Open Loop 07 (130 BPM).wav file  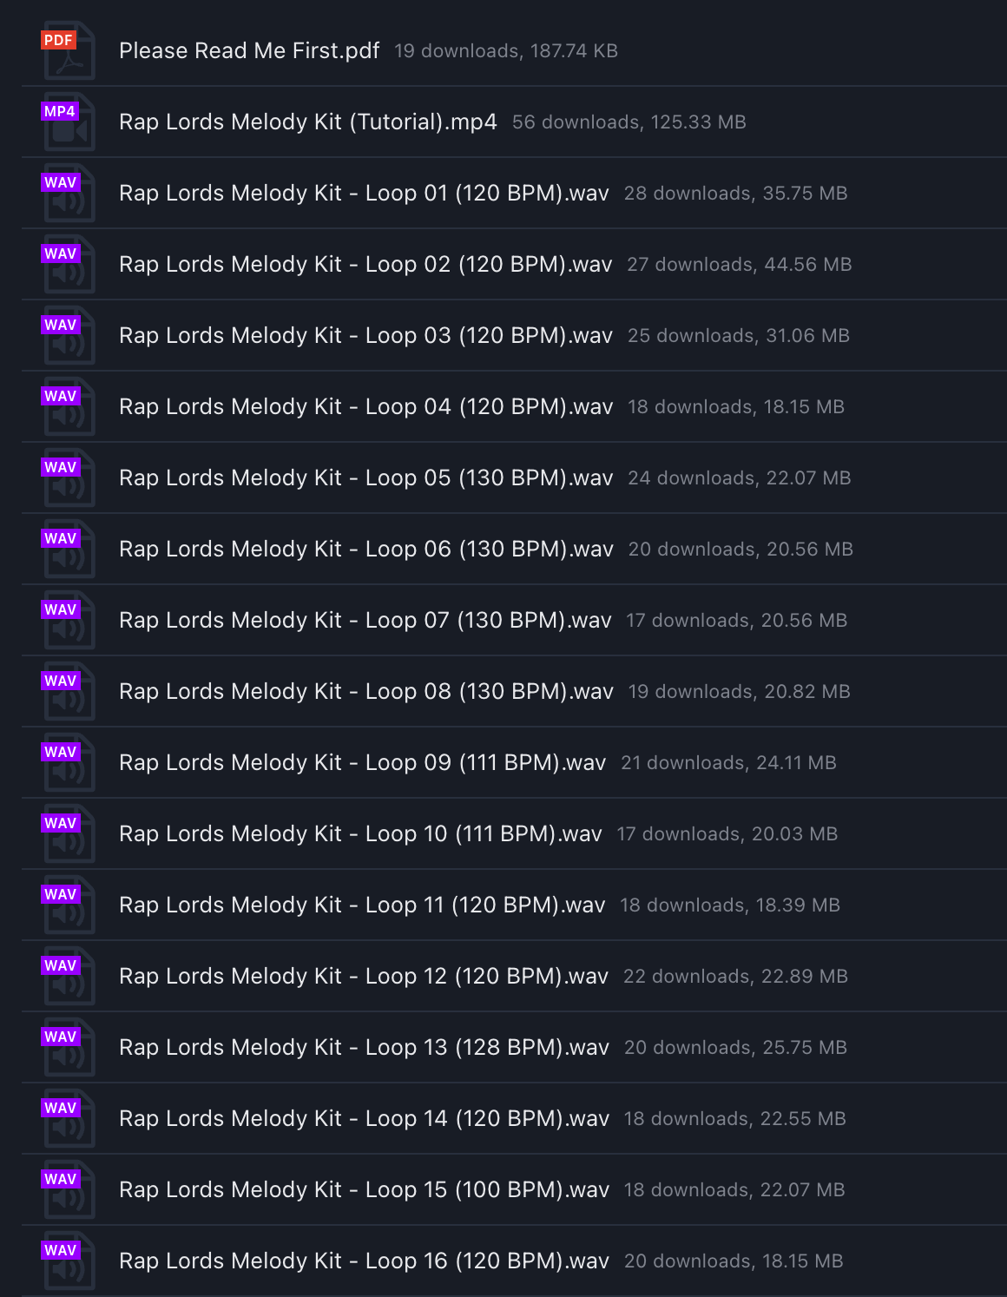click(x=365, y=621)
